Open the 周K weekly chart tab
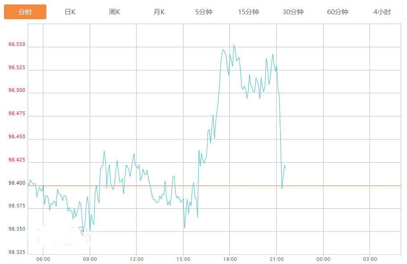This screenshot has width=407, height=264. 115,12
